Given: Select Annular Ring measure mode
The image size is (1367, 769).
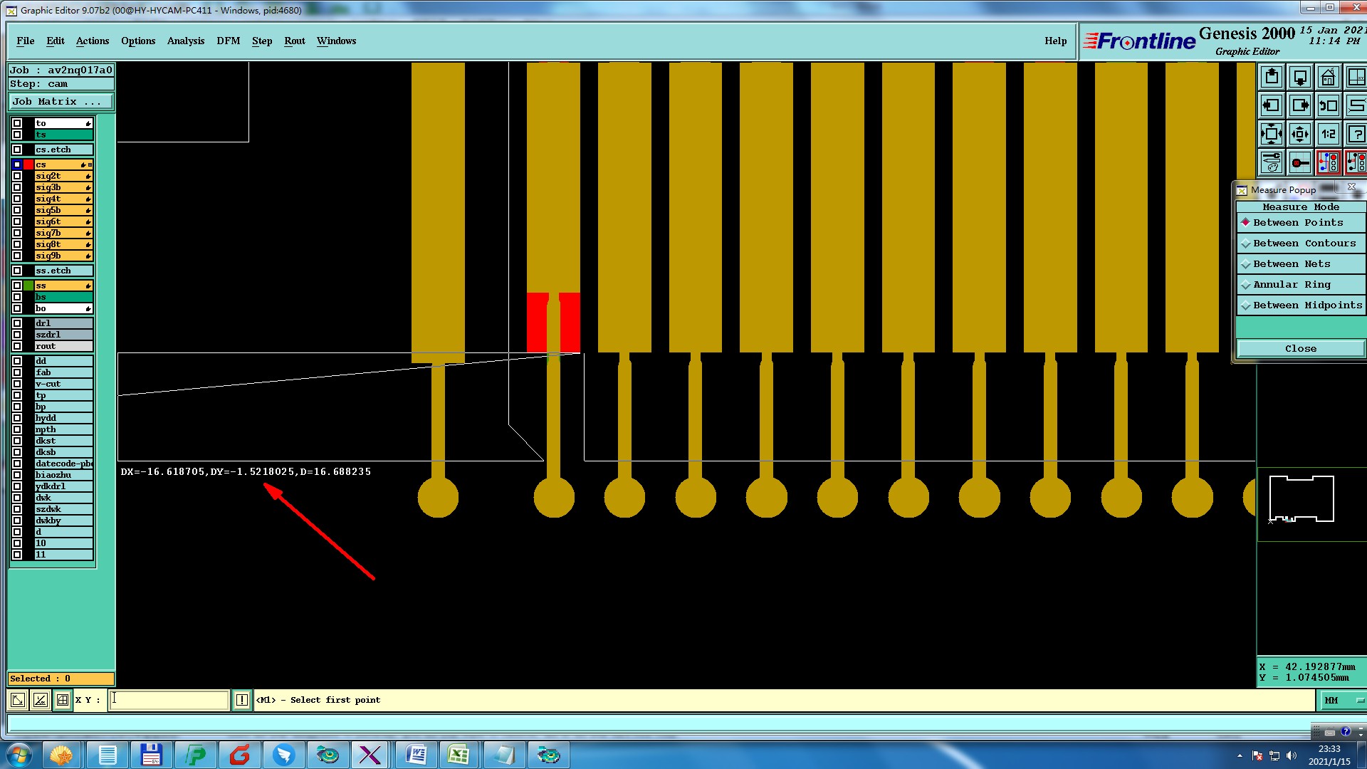Looking at the screenshot, I should [1291, 285].
